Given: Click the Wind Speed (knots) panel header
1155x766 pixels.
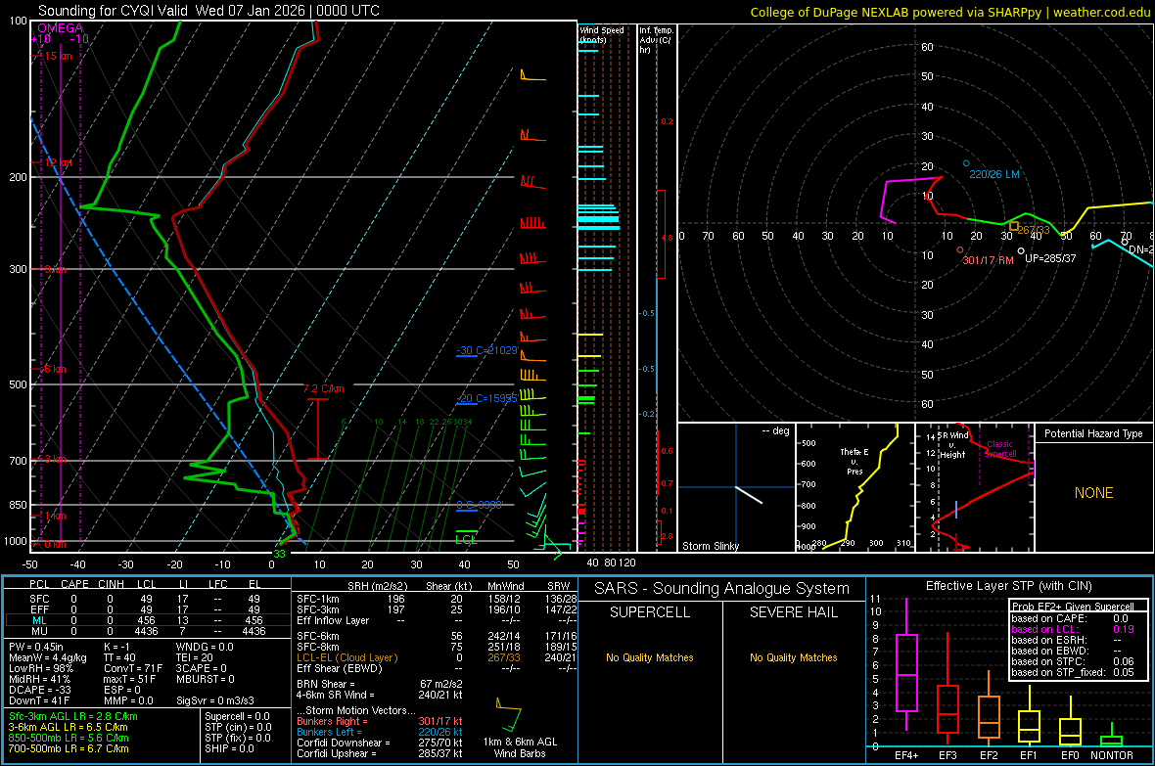Looking at the screenshot, I should pos(601,34).
